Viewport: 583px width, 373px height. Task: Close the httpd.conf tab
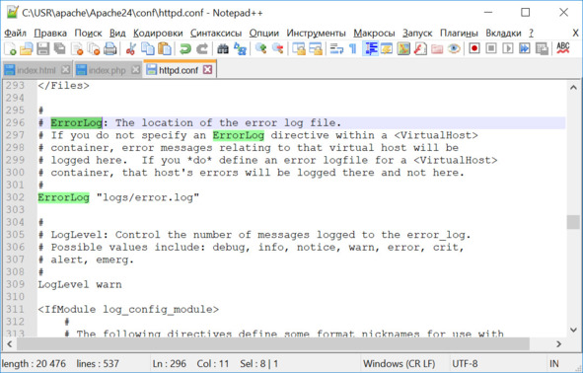click(x=207, y=69)
